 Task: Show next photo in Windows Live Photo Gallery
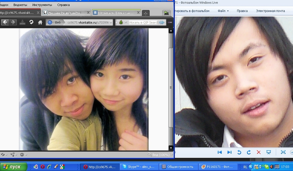[229, 152]
